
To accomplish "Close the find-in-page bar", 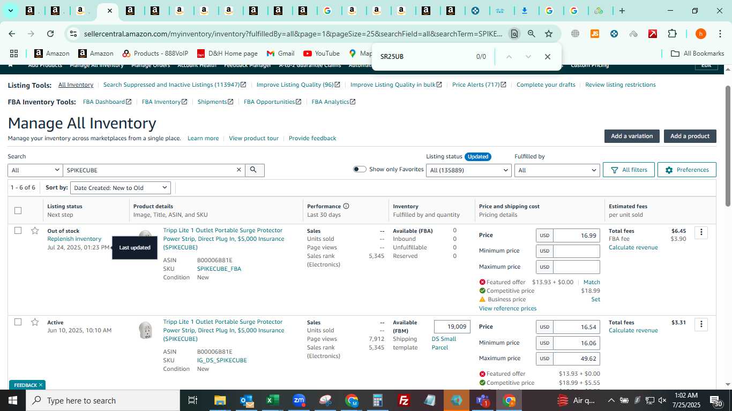I will pos(547,57).
